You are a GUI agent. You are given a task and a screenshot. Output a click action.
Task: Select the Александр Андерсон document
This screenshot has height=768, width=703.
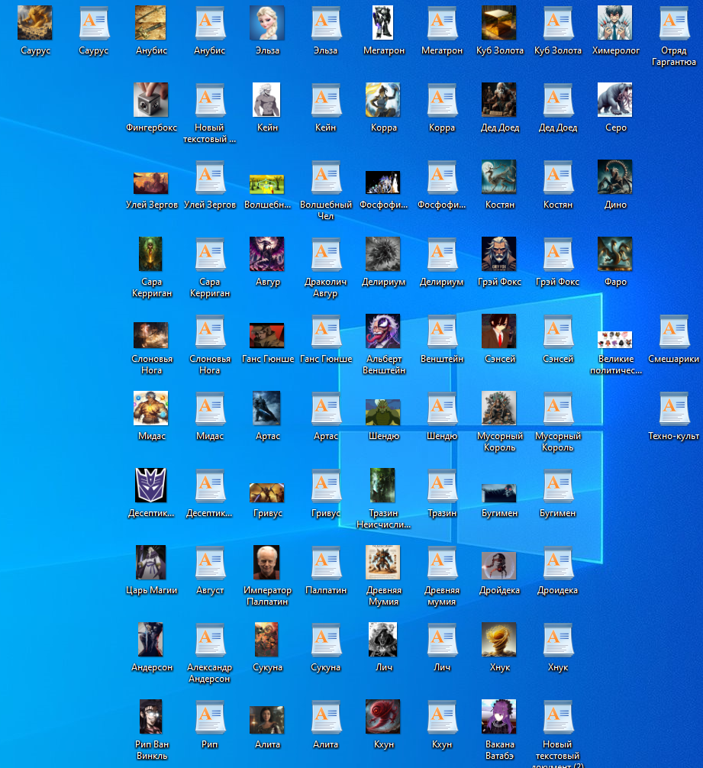pyautogui.click(x=210, y=641)
